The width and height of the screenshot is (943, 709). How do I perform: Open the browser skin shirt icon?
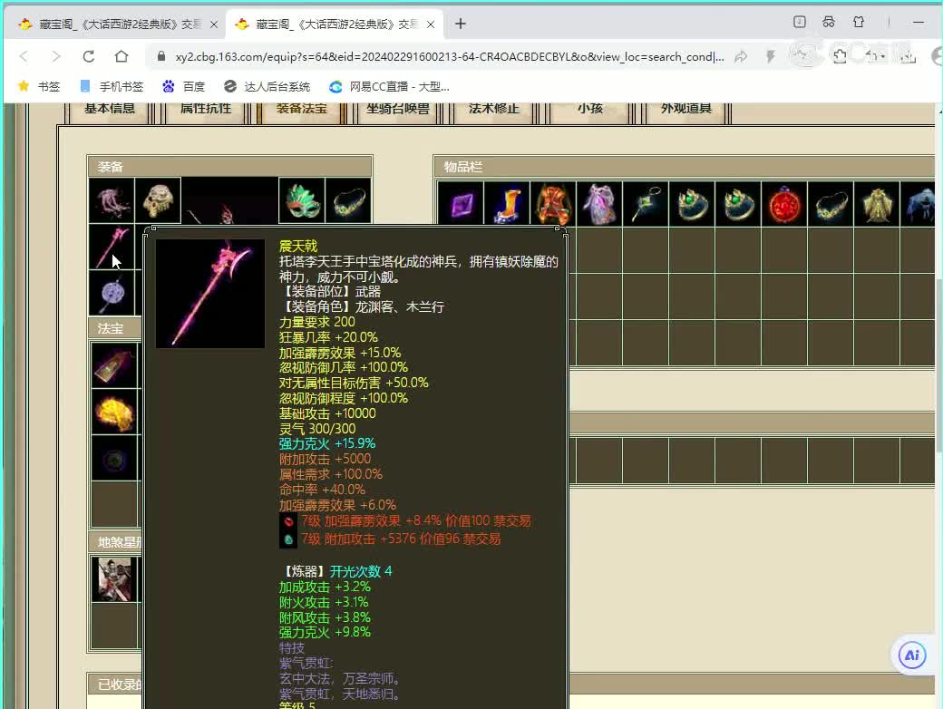(858, 23)
